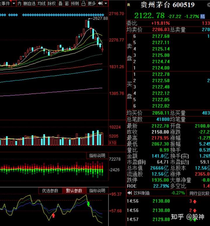This screenshot has height=226, width=210.
Task: Open 指标说明 above the fund-flow indicator
Action: click(x=97, y=156)
